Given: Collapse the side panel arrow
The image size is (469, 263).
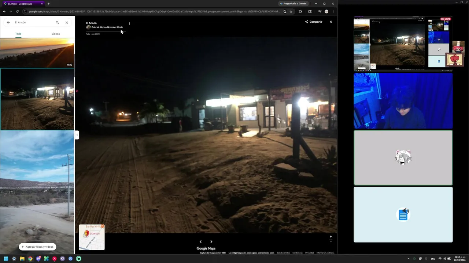Looking at the screenshot, I should pyautogui.click(x=77, y=135).
